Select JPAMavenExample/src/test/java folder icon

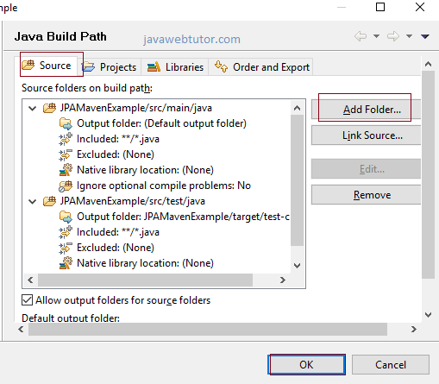[49, 201]
